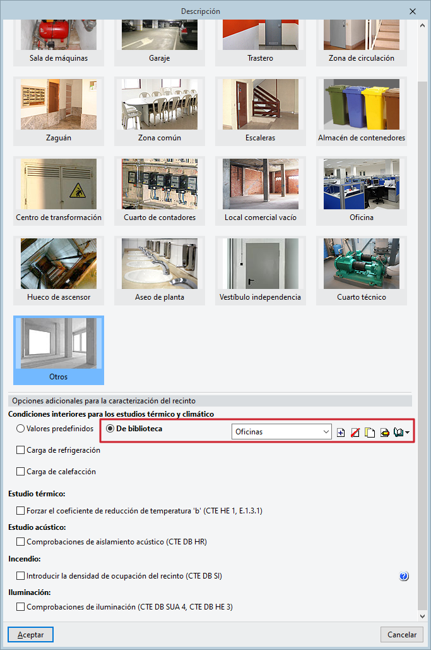Close the Descripción dialog

(x=413, y=11)
